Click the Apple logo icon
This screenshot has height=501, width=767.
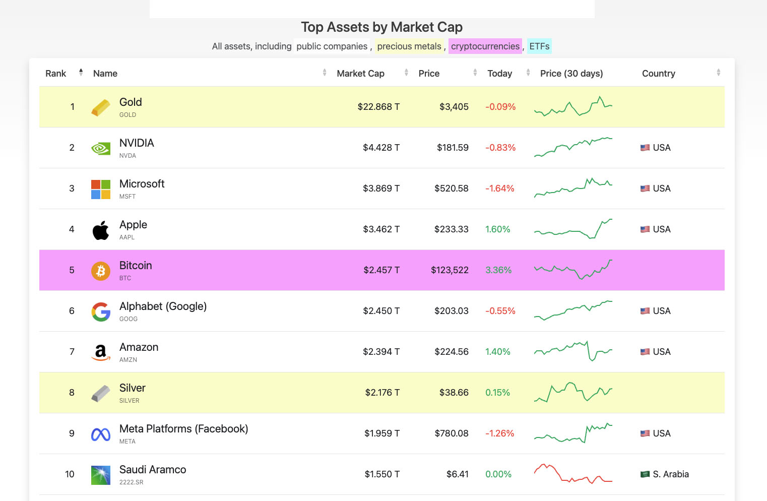[x=101, y=230]
